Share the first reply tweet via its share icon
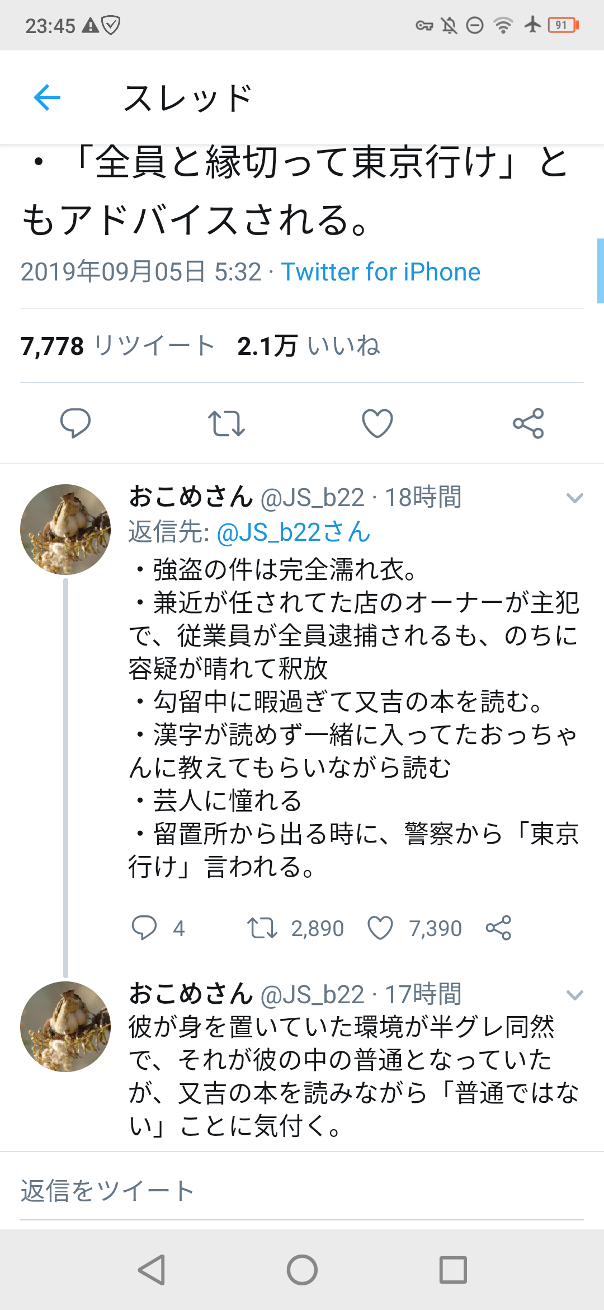Viewport: 604px width, 1310px height. pyautogui.click(x=498, y=928)
